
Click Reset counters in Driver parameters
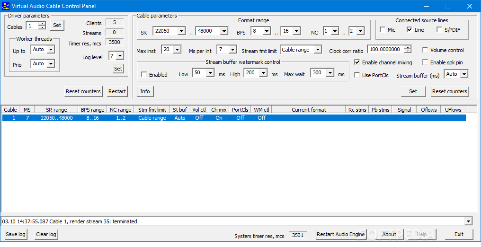pos(83,91)
